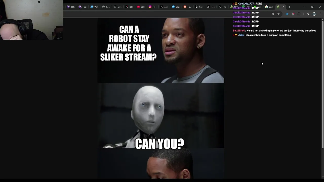324x182 pixels.
Task: Click the red-badged extension icon
Action: pos(293,14)
